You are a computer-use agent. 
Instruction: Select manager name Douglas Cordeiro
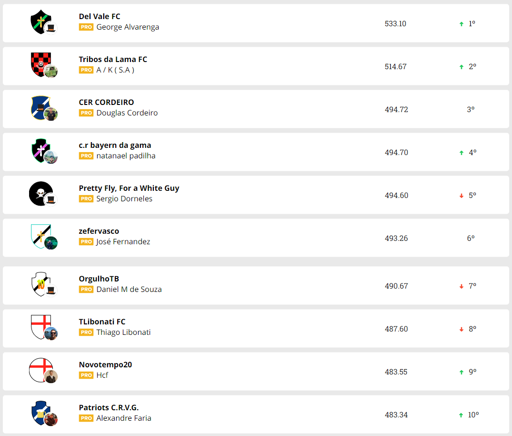tap(127, 113)
